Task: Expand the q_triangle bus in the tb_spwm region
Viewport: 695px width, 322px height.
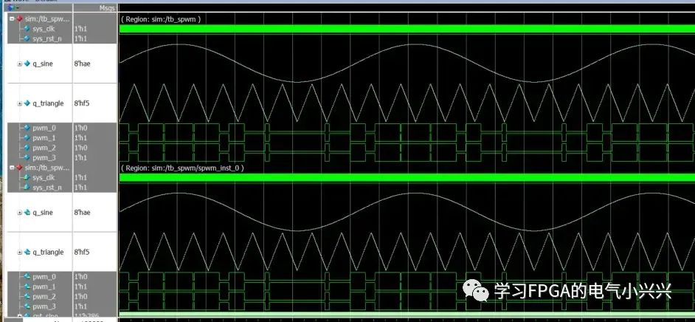Action: (x=19, y=103)
